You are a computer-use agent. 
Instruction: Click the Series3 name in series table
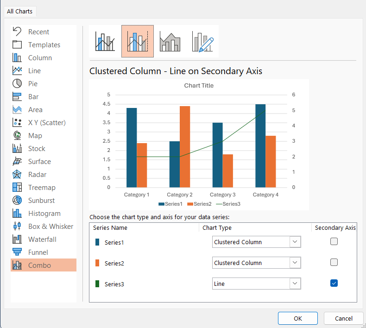(x=114, y=284)
